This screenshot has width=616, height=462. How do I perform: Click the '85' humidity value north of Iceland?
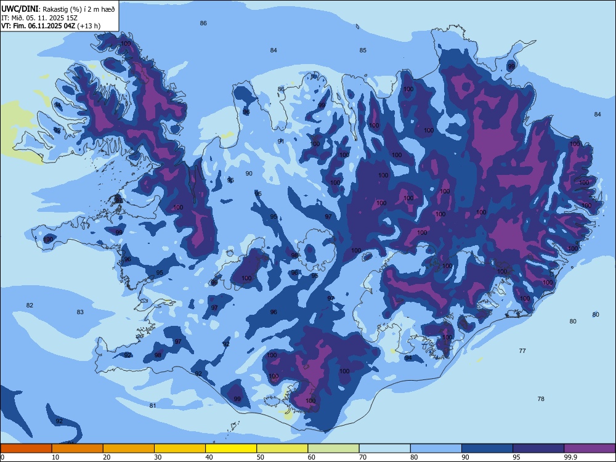[x=363, y=51]
